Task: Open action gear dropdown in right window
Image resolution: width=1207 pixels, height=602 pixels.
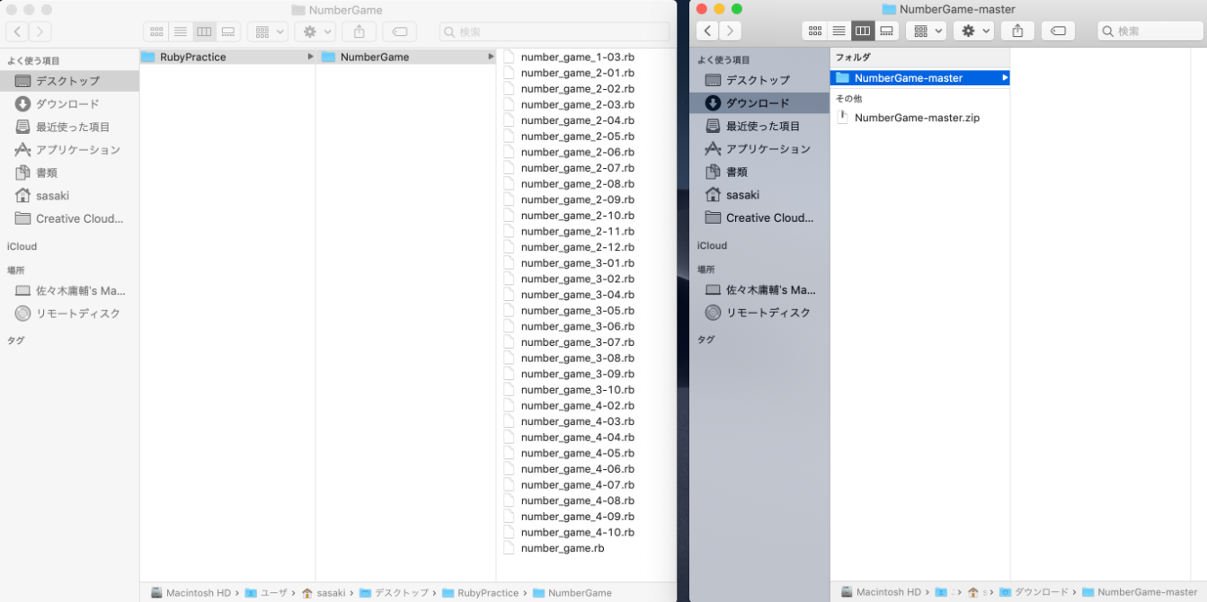Action: [x=973, y=31]
